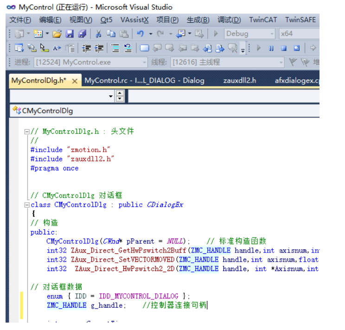Open the 生成(B) menu
This screenshot has height=330, width=345.
click(x=198, y=20)
